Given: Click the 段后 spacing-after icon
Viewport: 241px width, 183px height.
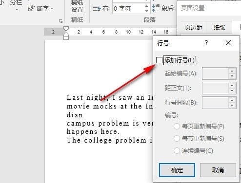Looking at the screenshot, I should pyautogui.click(x=156, y=8).
